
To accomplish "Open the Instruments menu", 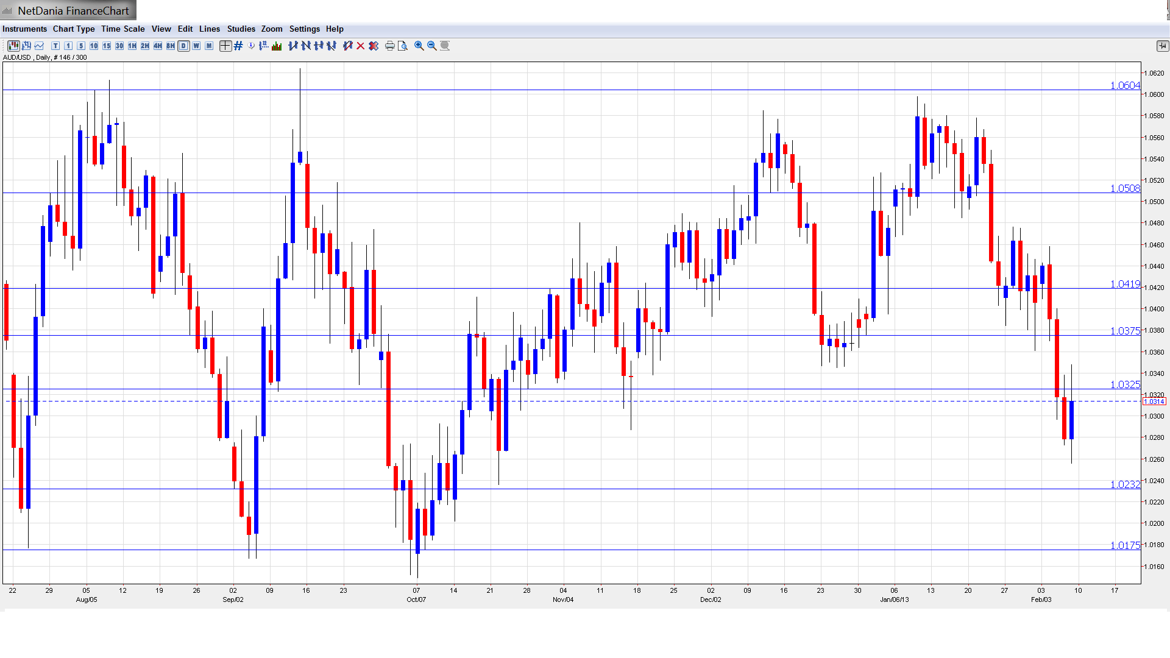I will [24, 29].
